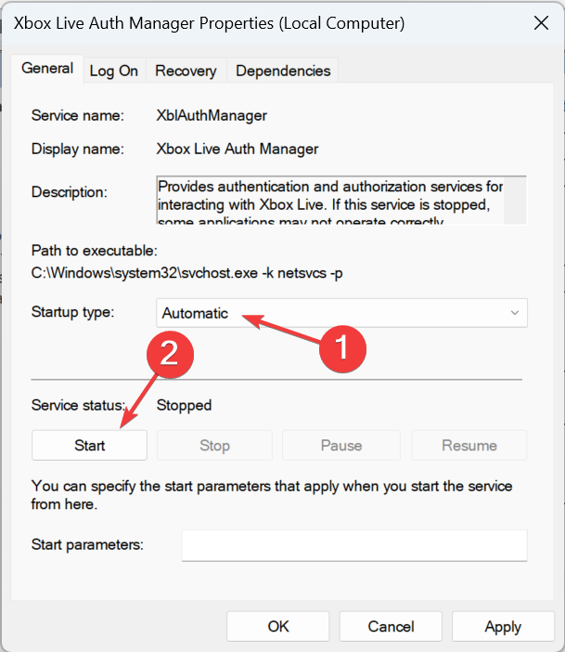The width and height of the screenshot is (565, 652).
Task: Click the svchost.exe executable path text
Action: [x=187, y=273]
